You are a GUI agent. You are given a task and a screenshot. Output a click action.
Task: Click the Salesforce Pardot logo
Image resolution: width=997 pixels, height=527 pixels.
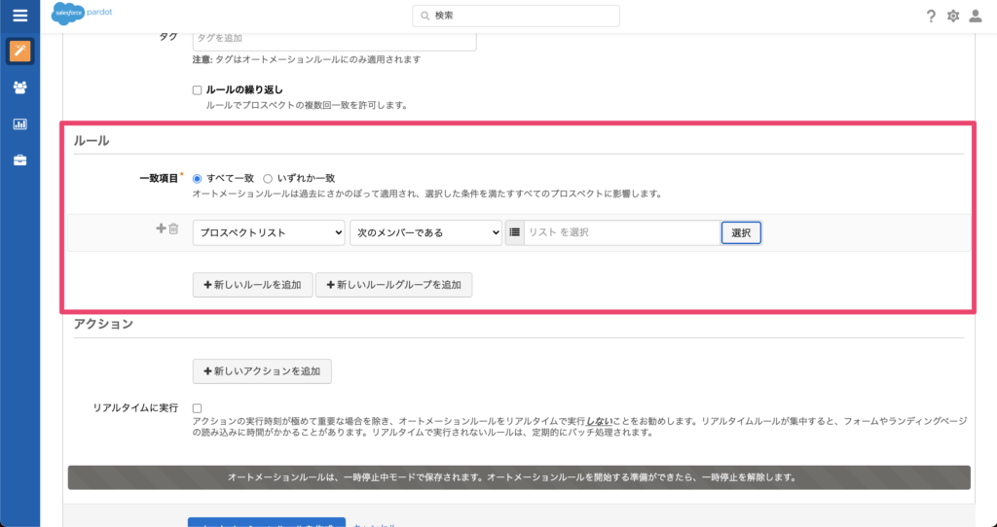(82, 14)
